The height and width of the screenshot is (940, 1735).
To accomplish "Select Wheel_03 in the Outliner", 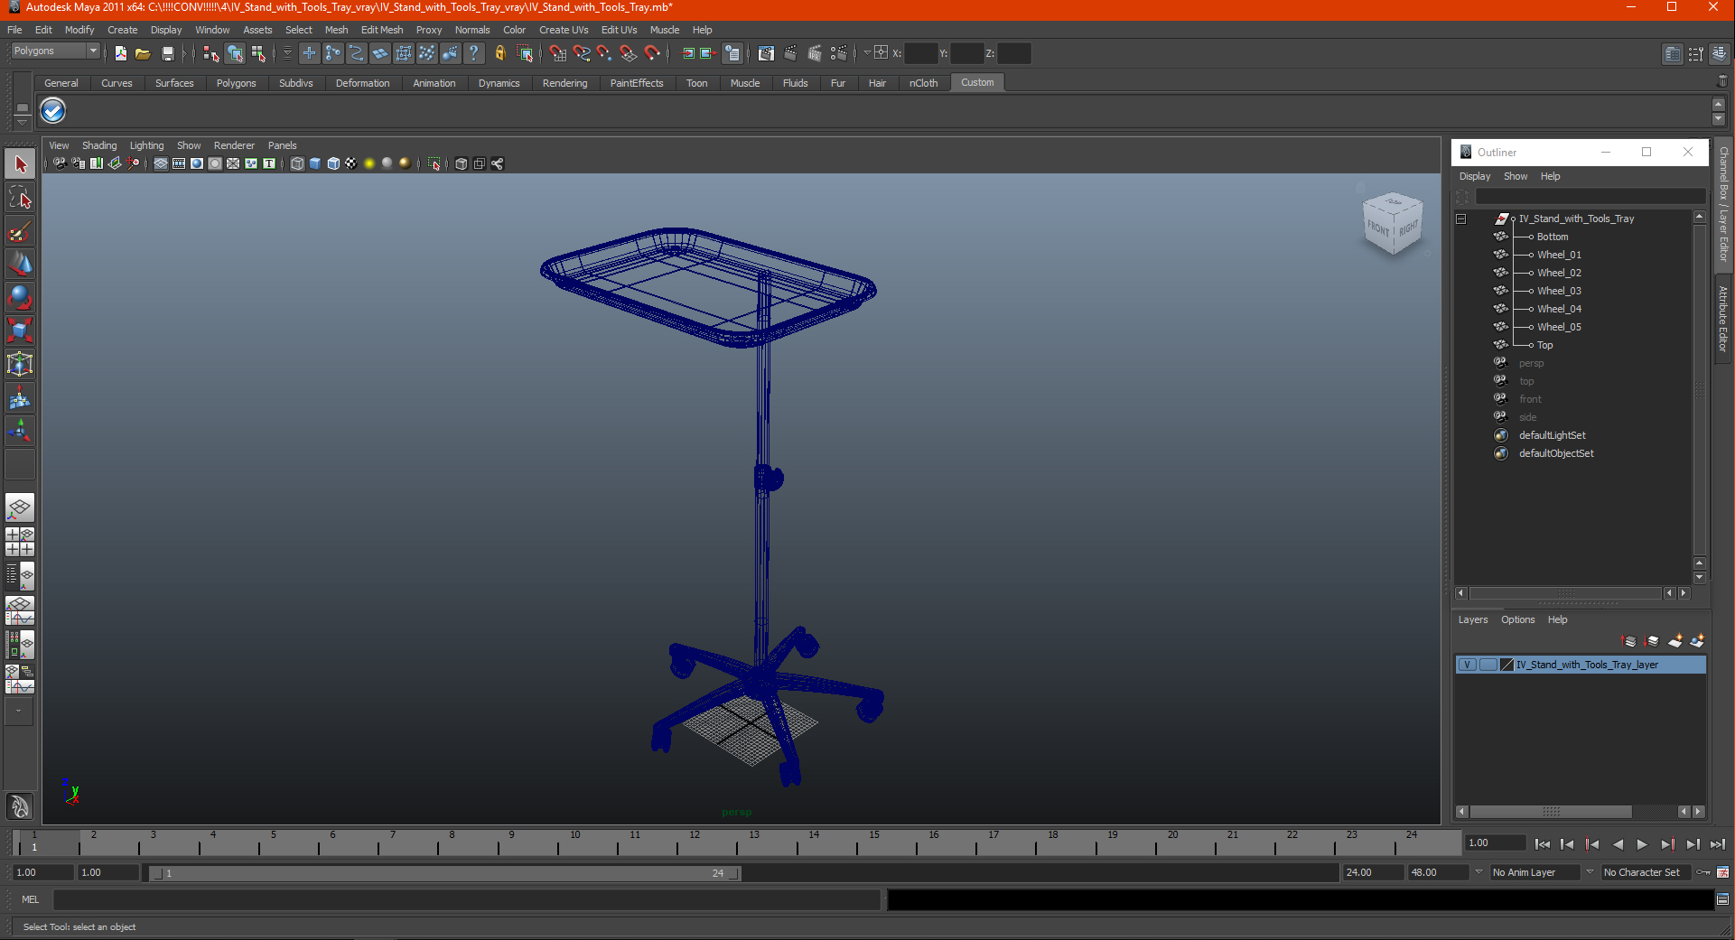I will (x=1559, y=291).
